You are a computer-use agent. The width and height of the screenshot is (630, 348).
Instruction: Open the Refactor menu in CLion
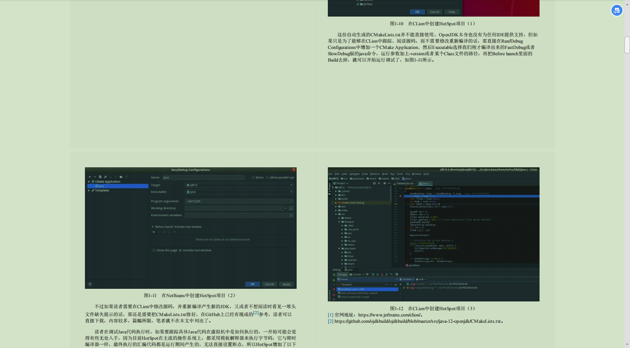[x=375, y=174]
